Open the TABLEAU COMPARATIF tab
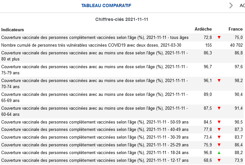Viewport: 245px width, 165px height. pyautogui.click(x=106, y=5)
